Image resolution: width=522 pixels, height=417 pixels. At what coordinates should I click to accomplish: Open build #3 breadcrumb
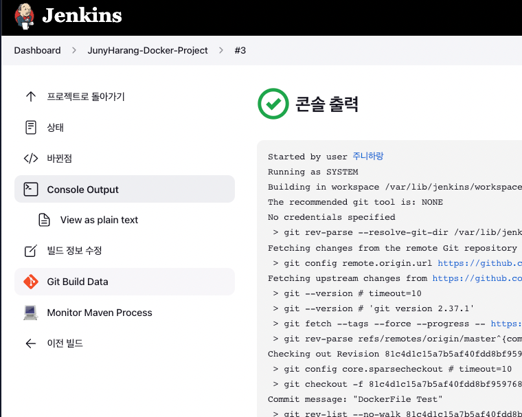tap(240, 50)
